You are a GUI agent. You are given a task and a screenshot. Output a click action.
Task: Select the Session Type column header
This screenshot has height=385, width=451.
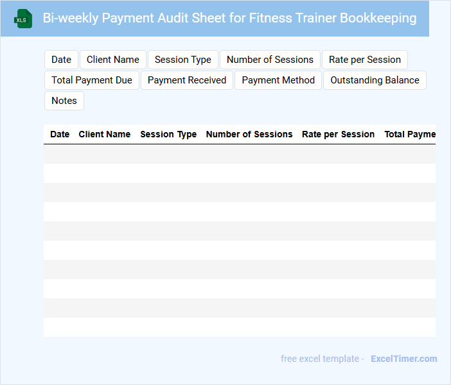click(168, 135)
